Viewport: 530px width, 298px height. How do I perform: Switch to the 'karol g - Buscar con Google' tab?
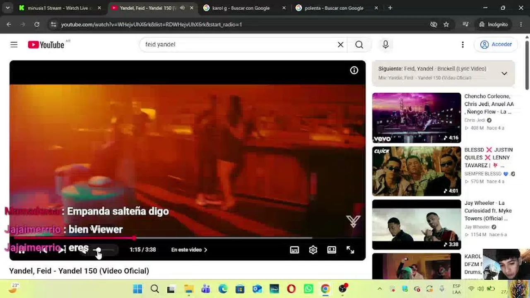click(241, 8)
